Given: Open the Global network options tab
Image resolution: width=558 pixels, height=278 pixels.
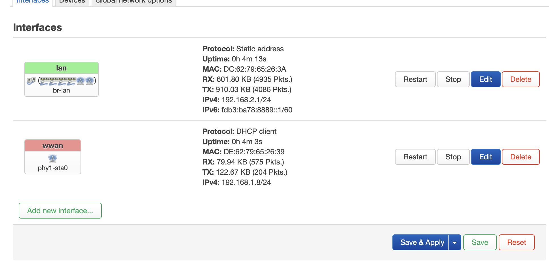Looking at the screenshot, I should tap(134, 1).
